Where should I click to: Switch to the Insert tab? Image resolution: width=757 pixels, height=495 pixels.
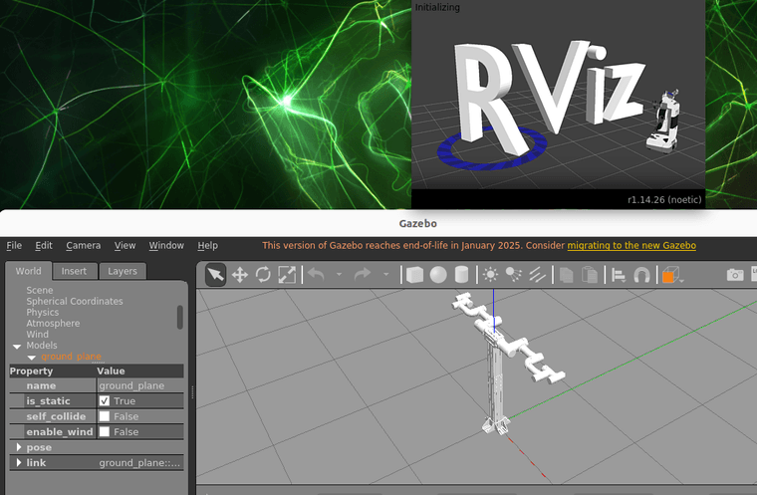coord(74,271)
